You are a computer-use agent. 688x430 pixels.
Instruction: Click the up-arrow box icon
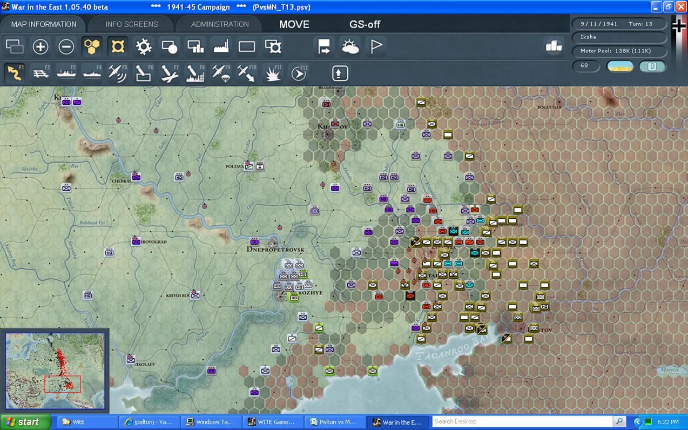point(340,73)
